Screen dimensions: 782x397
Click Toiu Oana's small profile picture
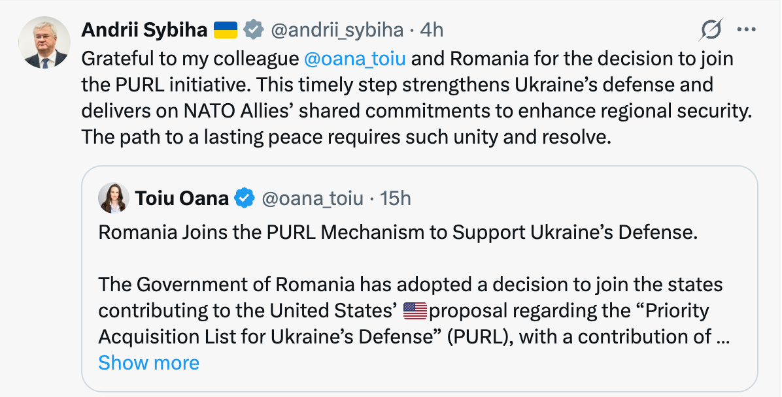[114, 198]
